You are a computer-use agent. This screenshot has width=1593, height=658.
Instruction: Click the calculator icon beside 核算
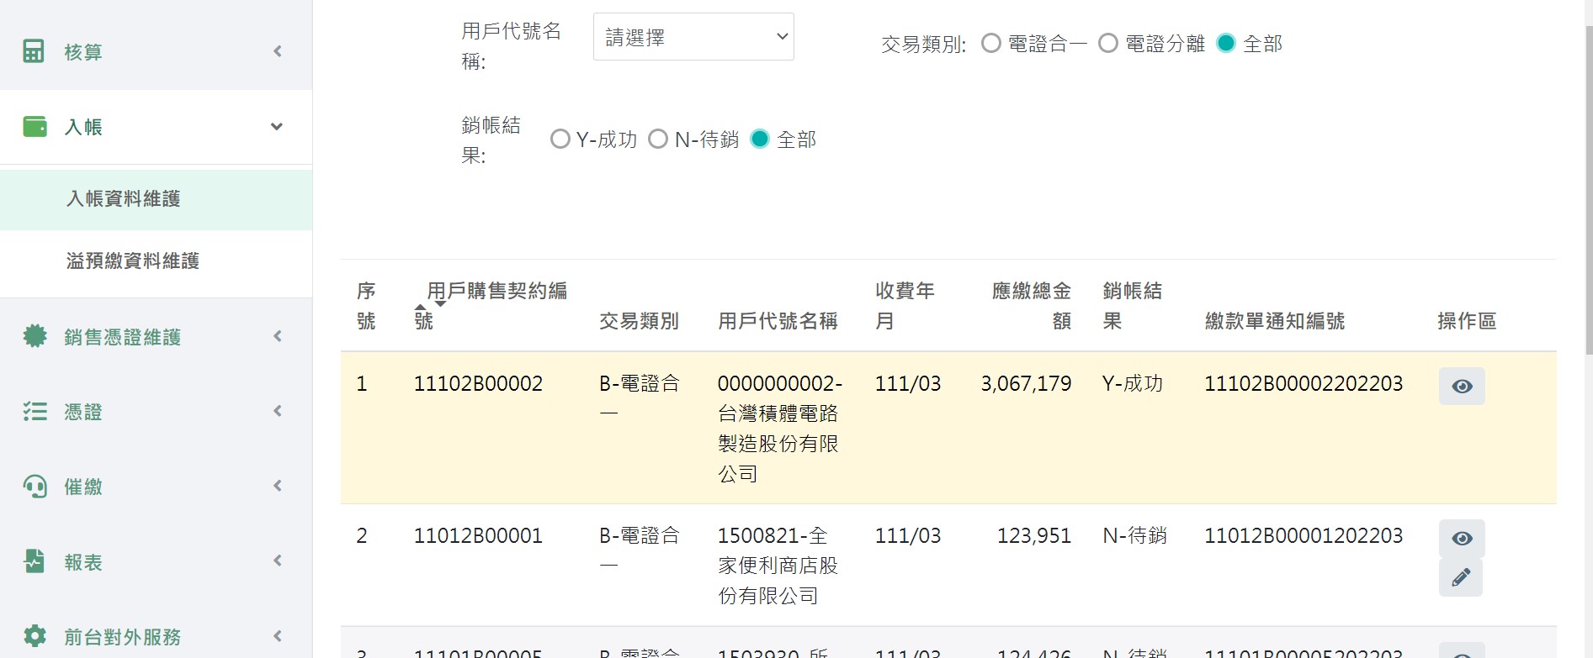[x=34, y=51]
